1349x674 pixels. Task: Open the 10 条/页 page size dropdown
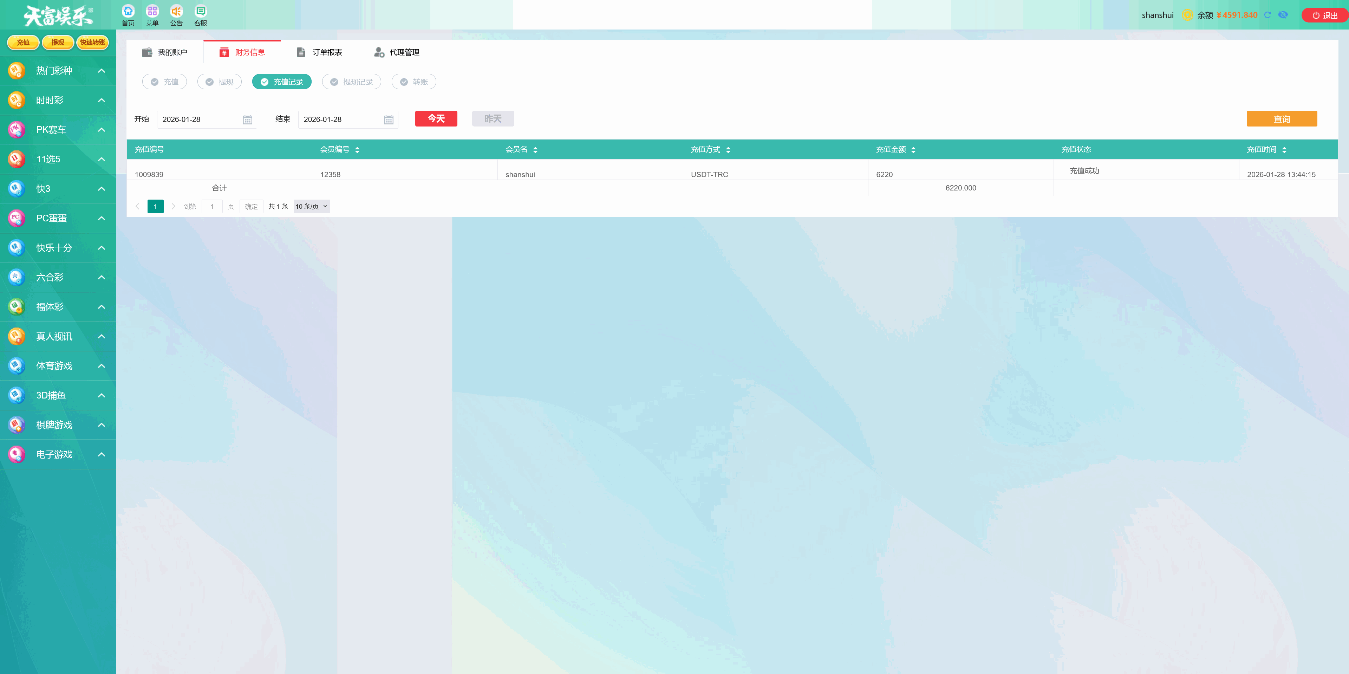312,206
